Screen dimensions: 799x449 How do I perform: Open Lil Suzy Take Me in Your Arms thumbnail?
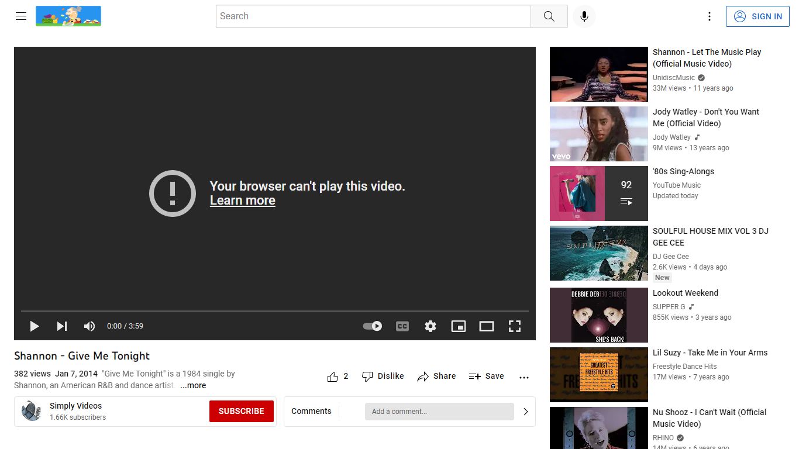[x=599, y=375]
